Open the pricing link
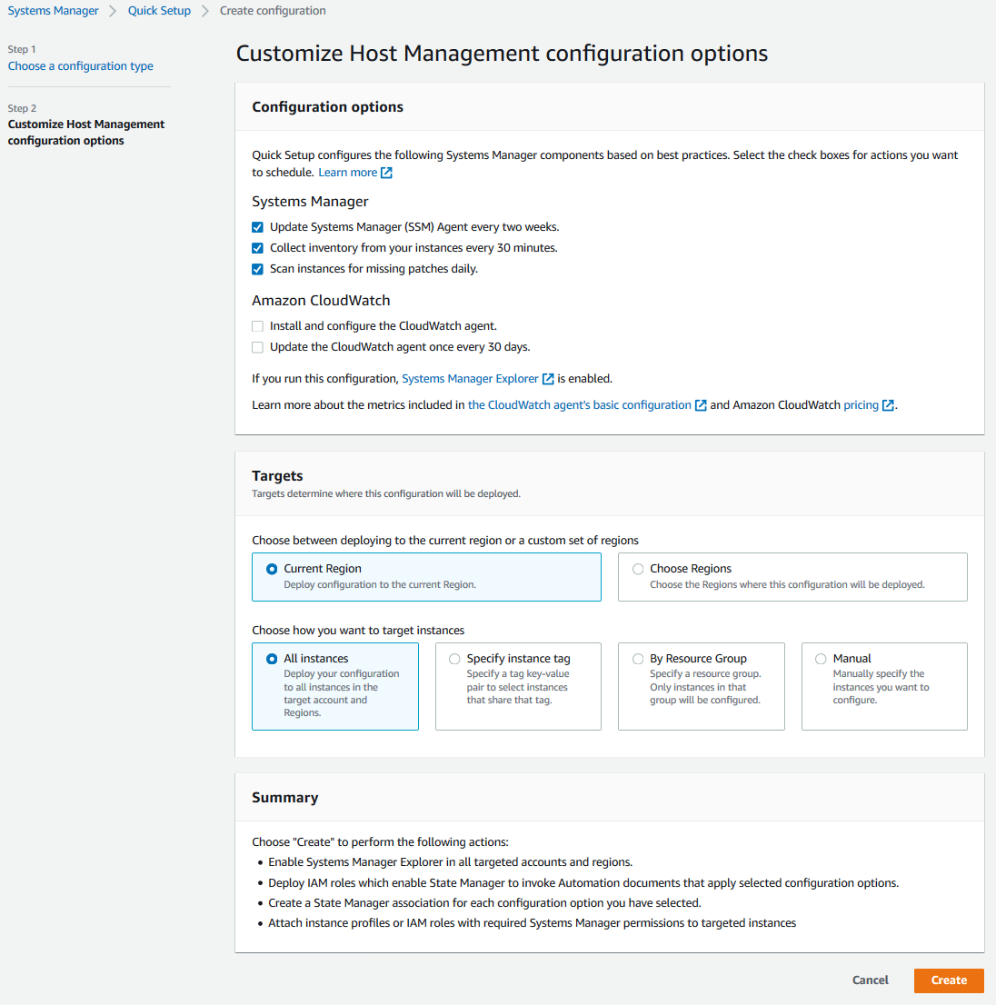 point(861,405)
